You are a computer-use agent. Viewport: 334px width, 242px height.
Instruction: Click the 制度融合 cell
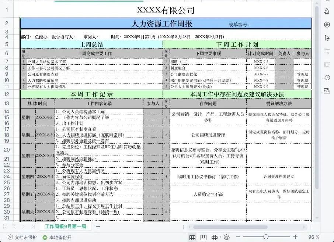click(x=208, y=68)
